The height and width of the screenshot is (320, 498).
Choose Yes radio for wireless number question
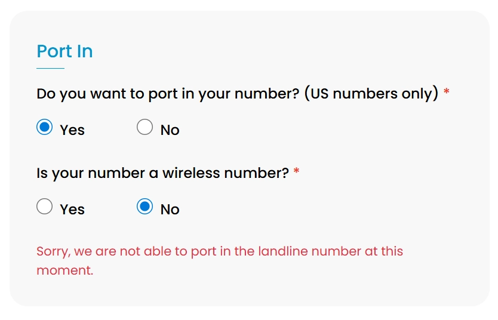click(45, 207)
